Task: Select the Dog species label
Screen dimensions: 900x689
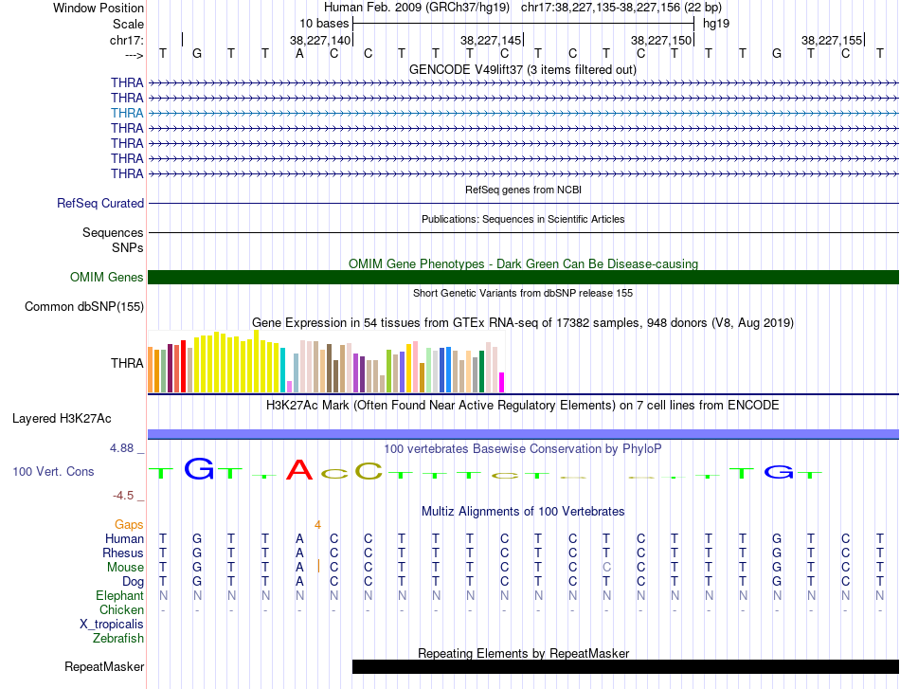Action: pyautogui.click(x=133, y=582)
